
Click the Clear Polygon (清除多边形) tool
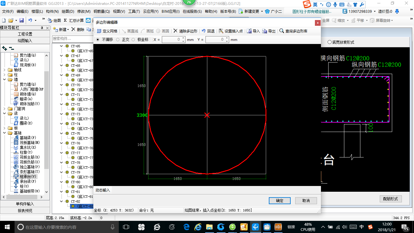tap(185, 31)
